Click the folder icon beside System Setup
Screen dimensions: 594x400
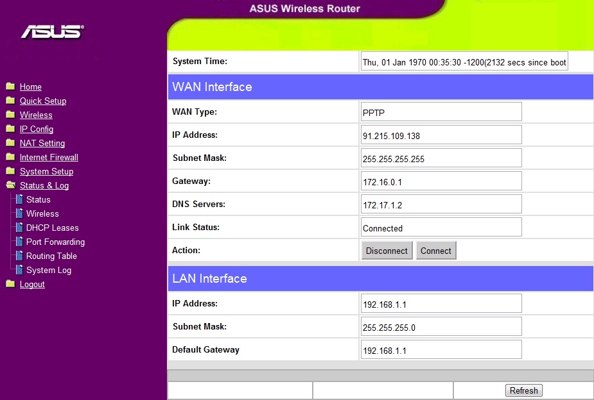11,171
